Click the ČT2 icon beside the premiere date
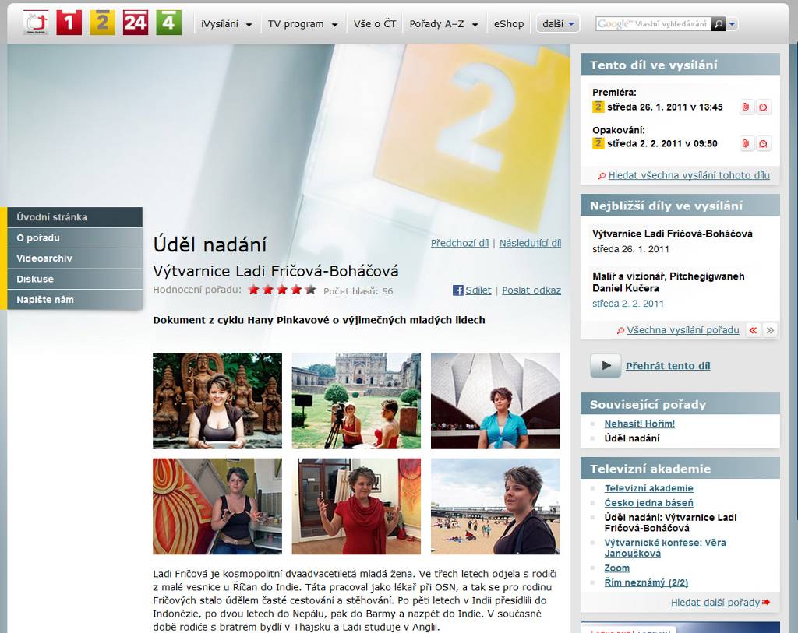The width and height of the screenshot is (798, 633). pos(598,107)
